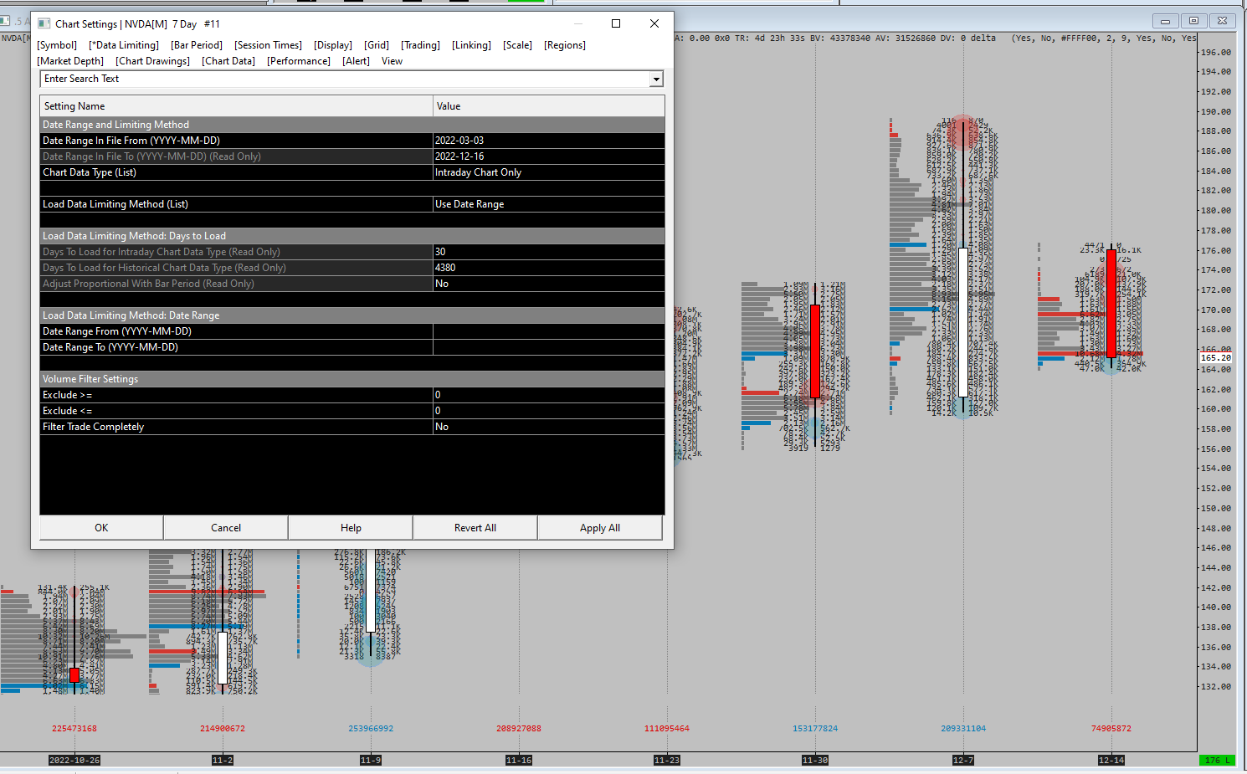1247x774 pixels.
Task: Select Volume Filter Settings section header
Action: pos(352,379)
